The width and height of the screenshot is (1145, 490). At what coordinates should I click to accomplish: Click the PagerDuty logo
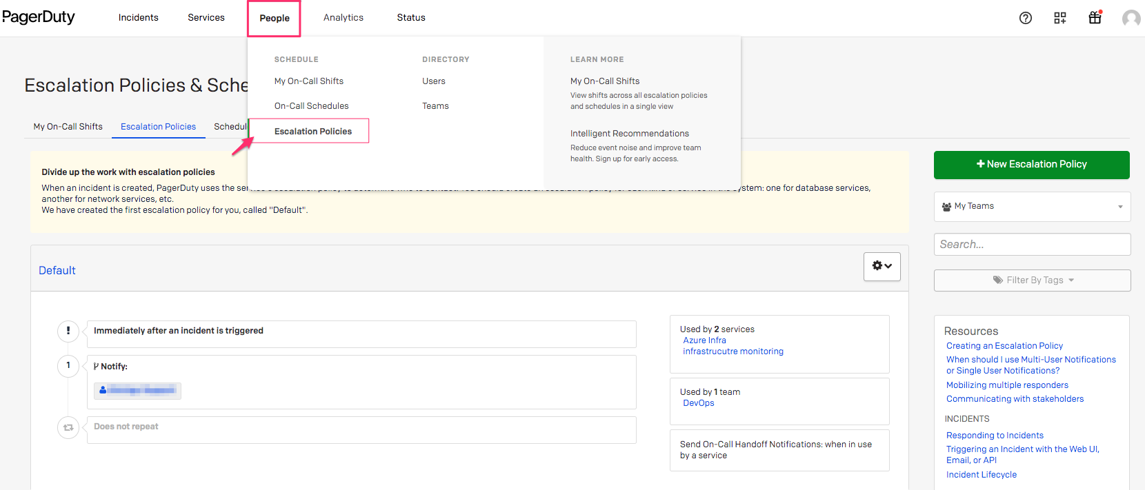click(39, 17)
